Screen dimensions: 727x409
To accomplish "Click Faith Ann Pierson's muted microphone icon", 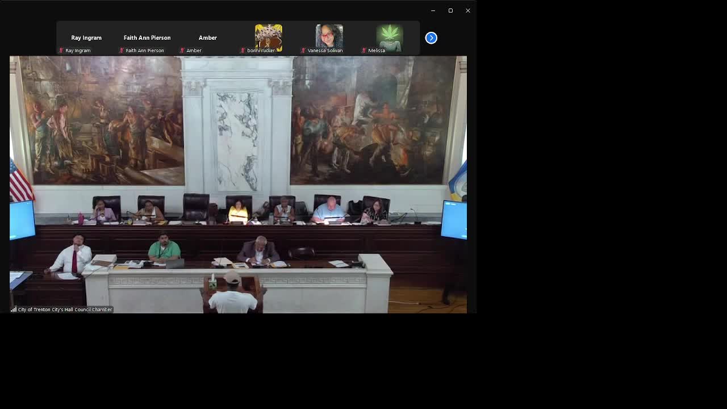I will [122, 51].
